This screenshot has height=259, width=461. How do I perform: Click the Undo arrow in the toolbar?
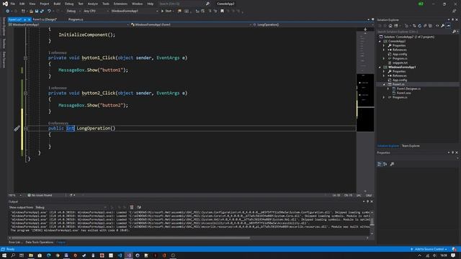(x=49, y=12)
